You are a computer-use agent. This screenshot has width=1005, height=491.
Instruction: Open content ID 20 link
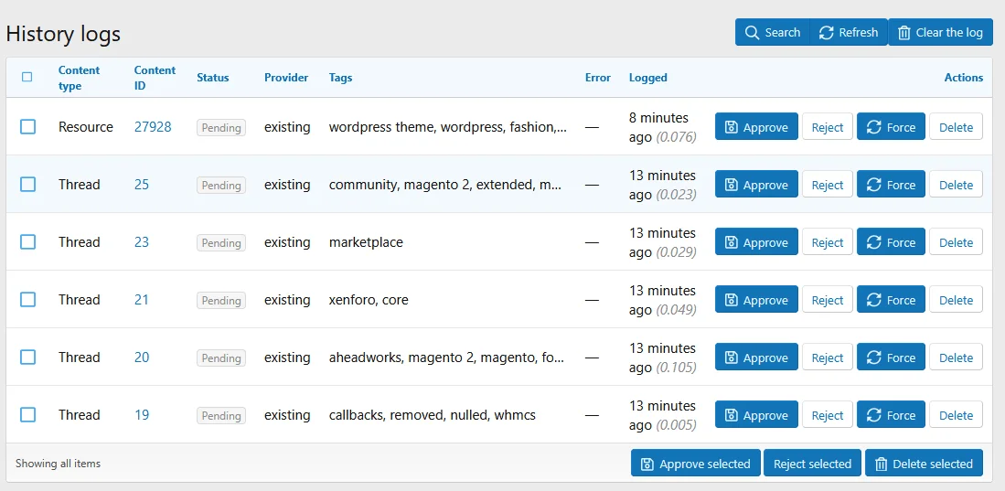(142, 358)
